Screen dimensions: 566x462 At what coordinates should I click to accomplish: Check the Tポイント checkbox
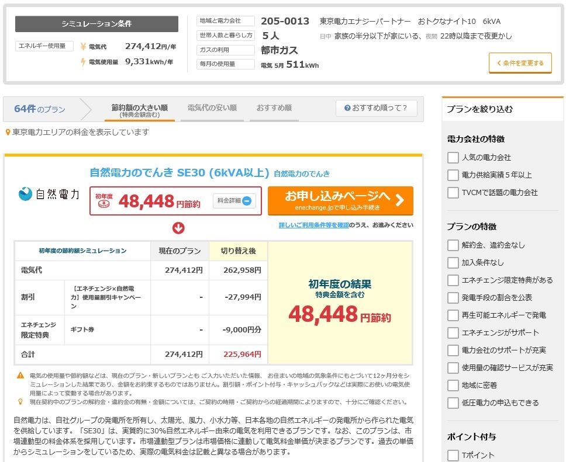(453, 456)
